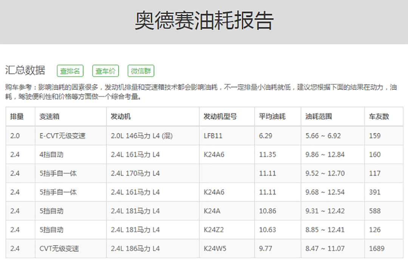Click the 油耗范围 column header

319,117
